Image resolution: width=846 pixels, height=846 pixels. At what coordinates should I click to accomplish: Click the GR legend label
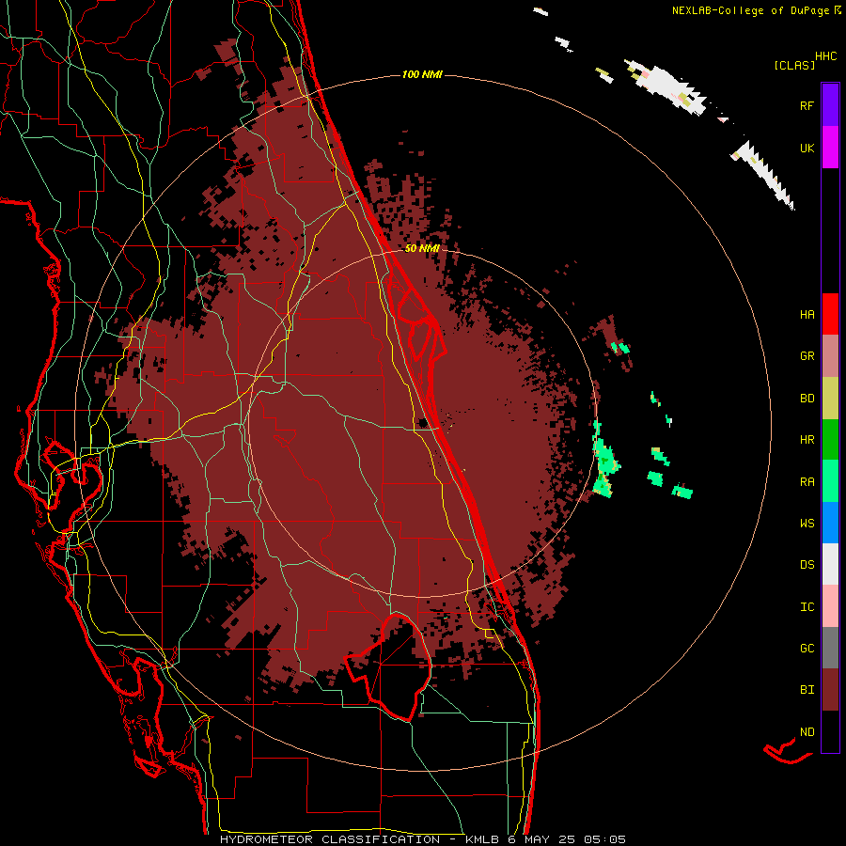tap(807, 356)
